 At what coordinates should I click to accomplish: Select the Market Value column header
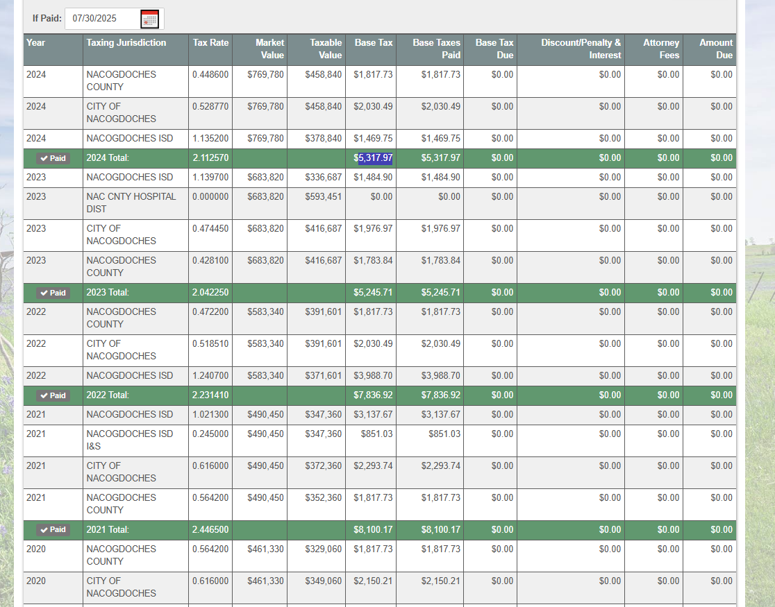[x=269, y=49]
